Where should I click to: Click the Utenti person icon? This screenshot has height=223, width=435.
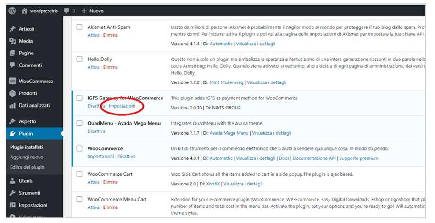click(x=12, y=181)
